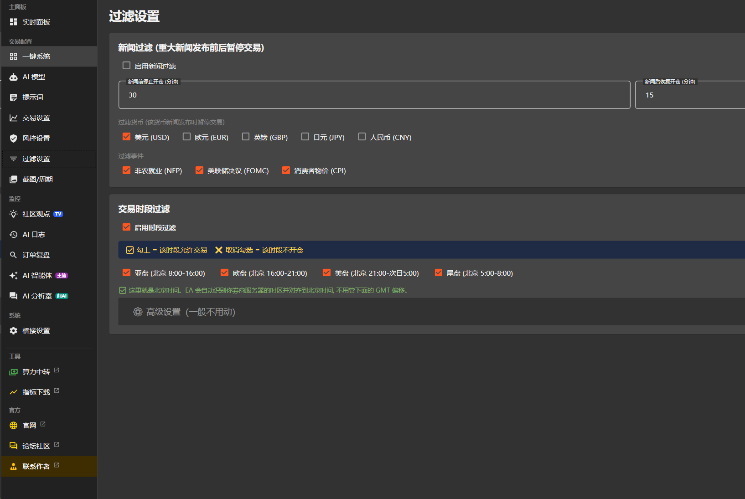The image size is (745, 499).
Task: Click the 桥接设置 gear icon
Action: coord(13,331)
